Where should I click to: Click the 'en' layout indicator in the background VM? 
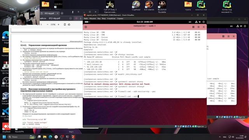coord(231,26)
